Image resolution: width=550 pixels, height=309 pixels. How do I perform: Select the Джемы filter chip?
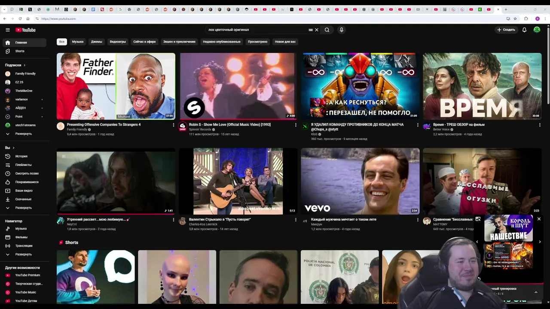97,42
